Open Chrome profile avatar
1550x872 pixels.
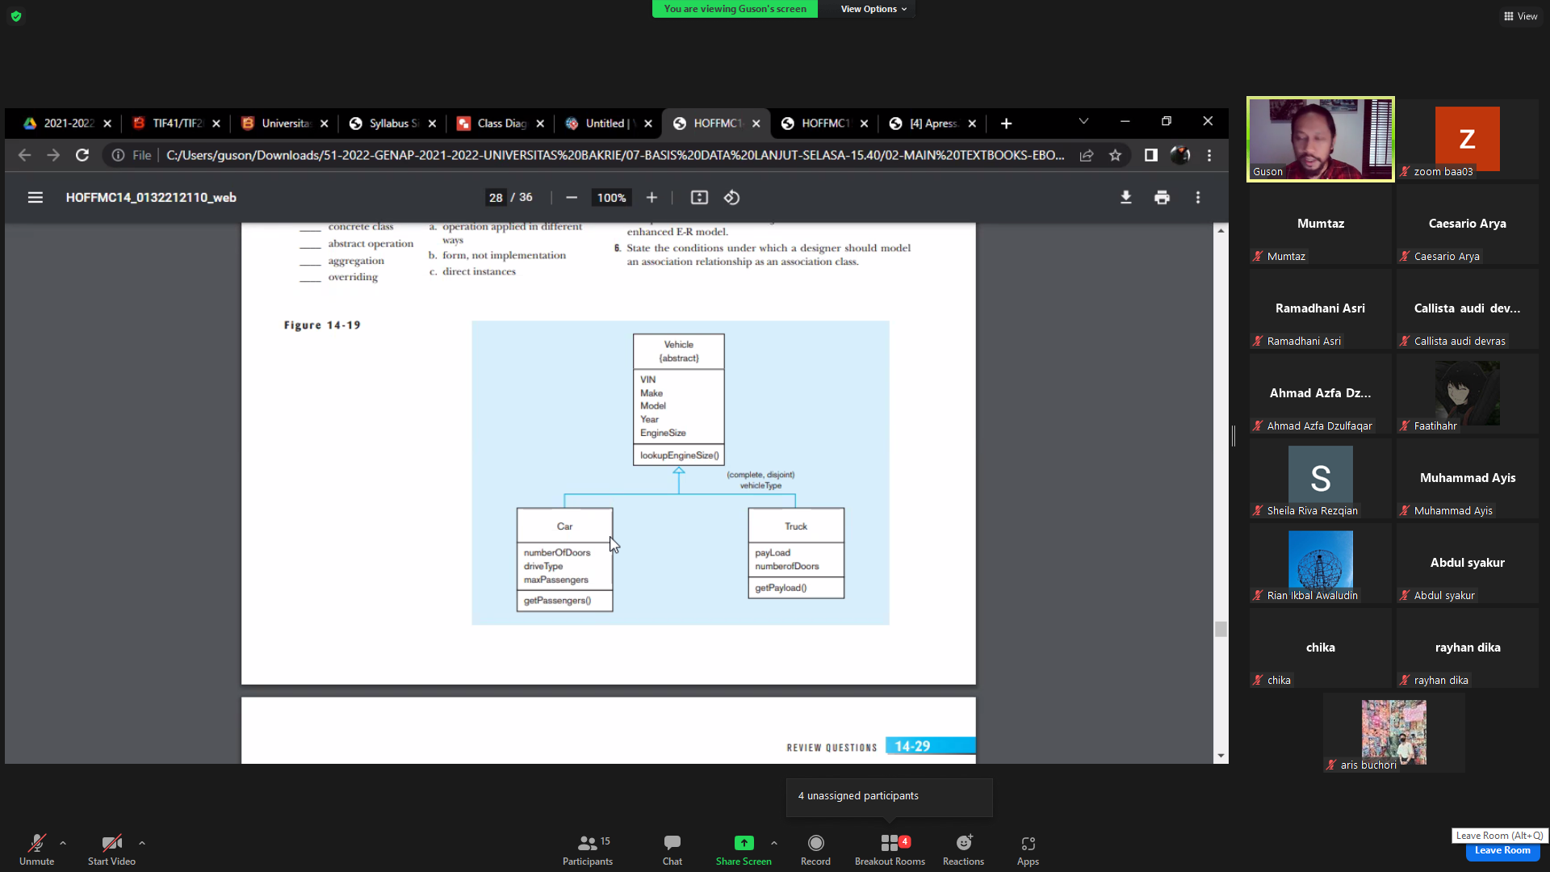1180,155
